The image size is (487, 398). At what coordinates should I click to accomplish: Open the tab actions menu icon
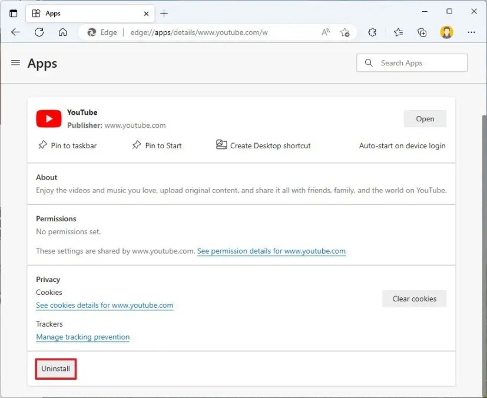(14, 14)
